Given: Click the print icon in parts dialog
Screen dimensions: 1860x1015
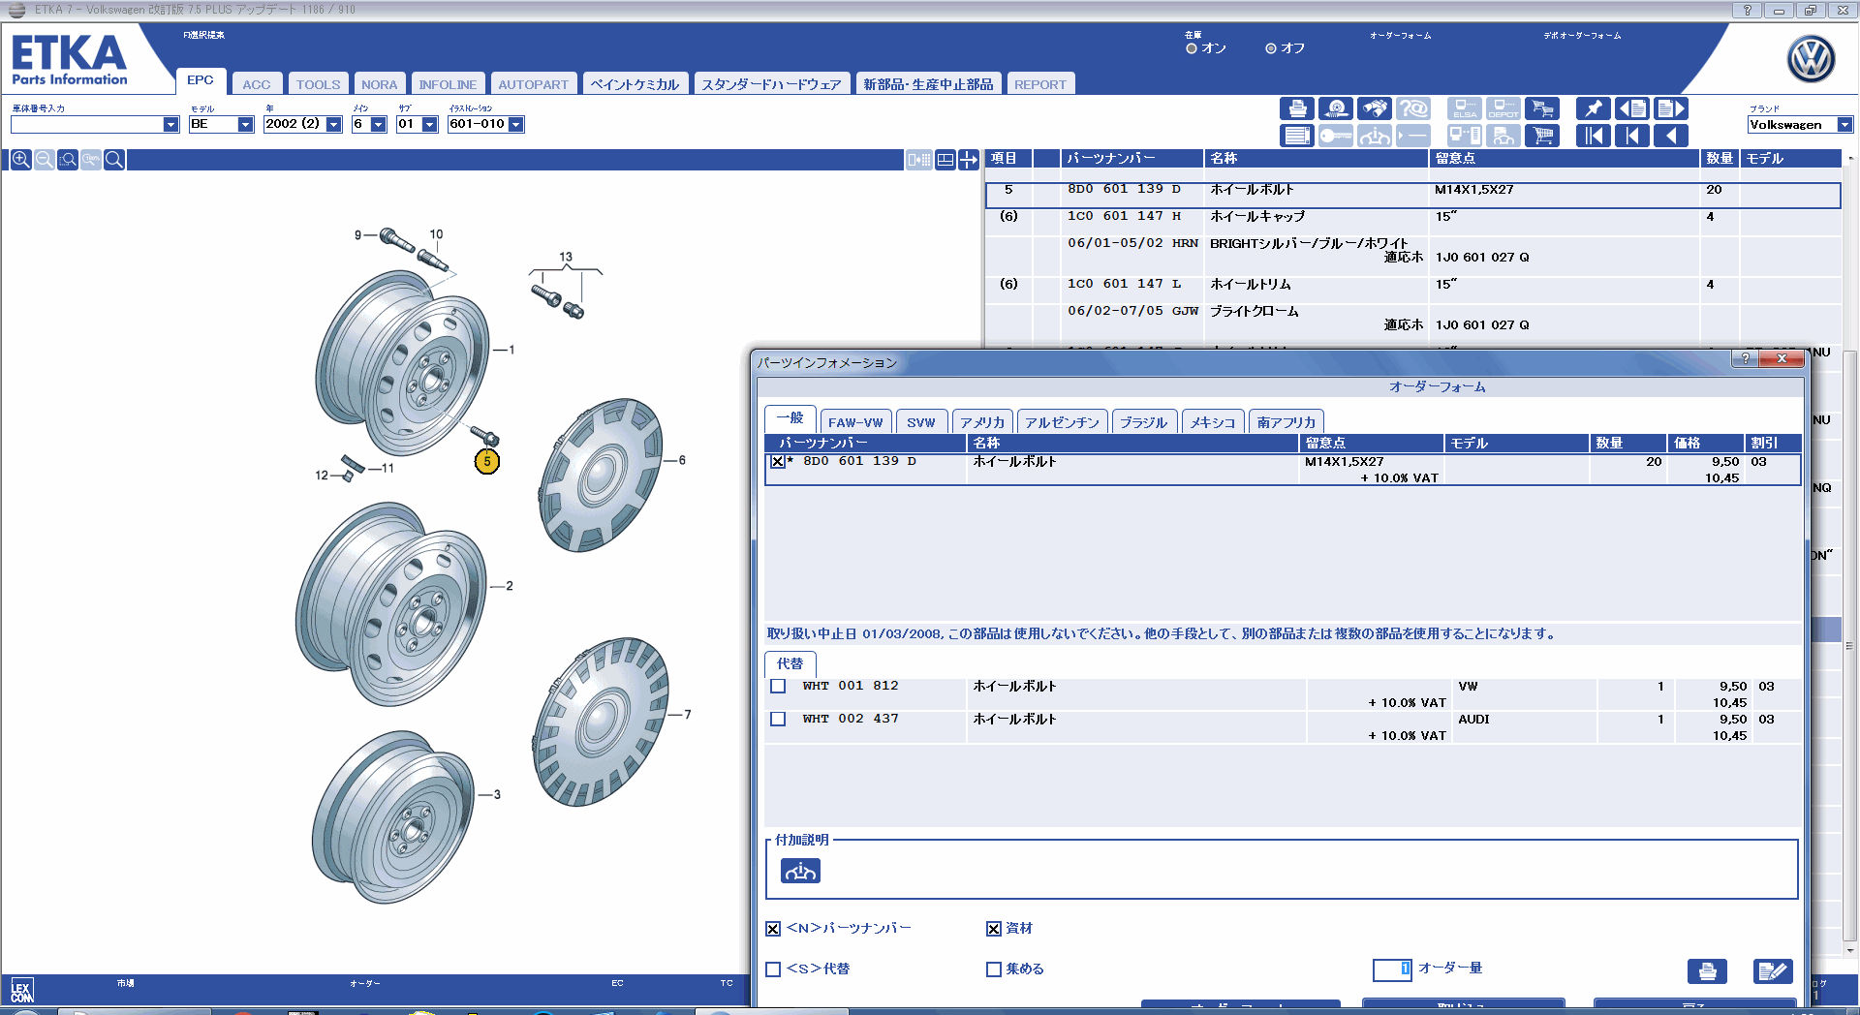Looking at the screenshot, I should [1707, 970].
